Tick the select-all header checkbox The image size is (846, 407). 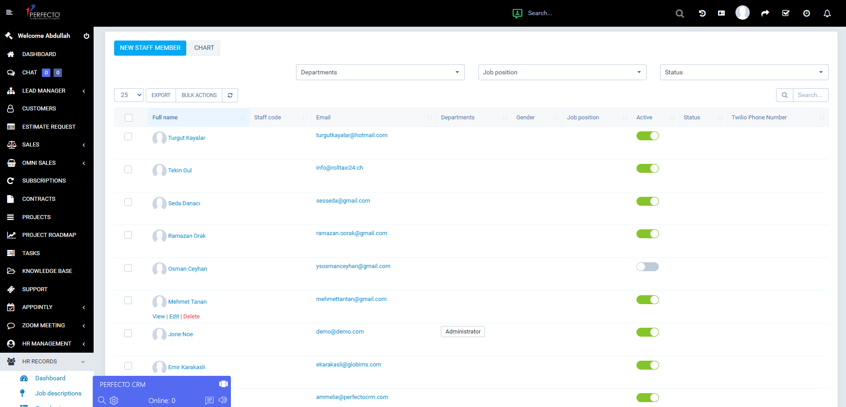pyautogui.click(x=129, y=118)
